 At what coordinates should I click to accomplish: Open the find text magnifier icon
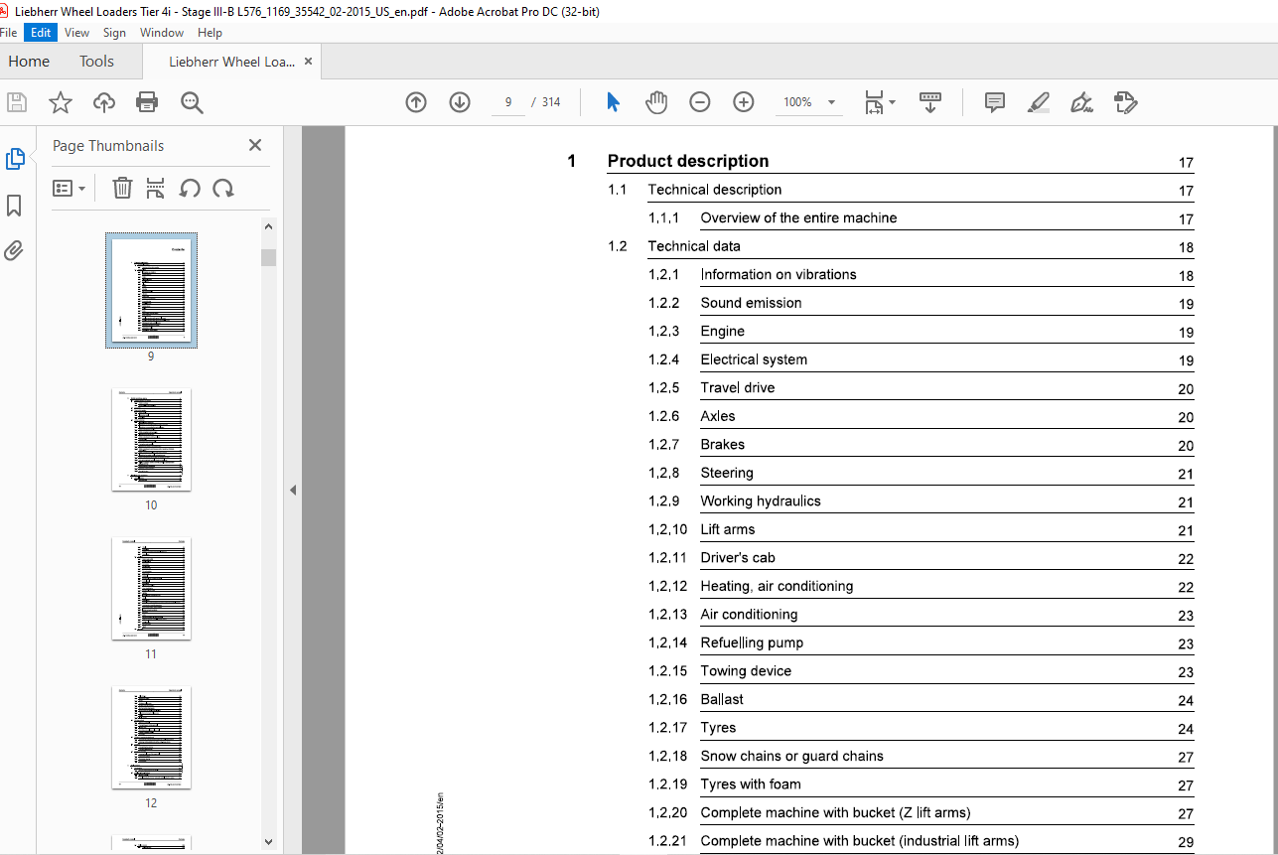pos(192,102)
